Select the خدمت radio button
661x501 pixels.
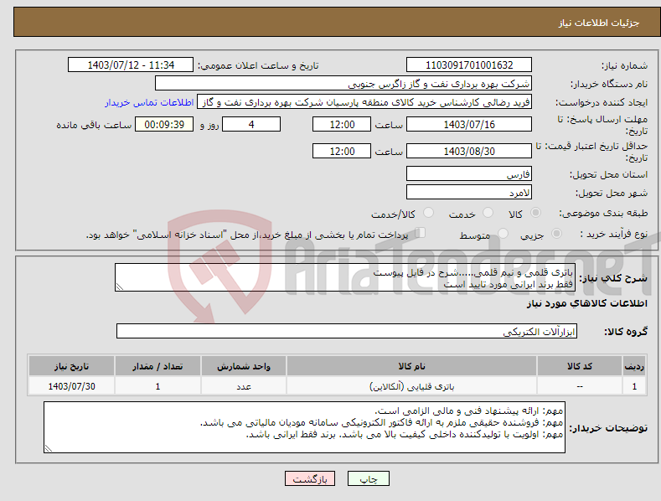[488, 213]
